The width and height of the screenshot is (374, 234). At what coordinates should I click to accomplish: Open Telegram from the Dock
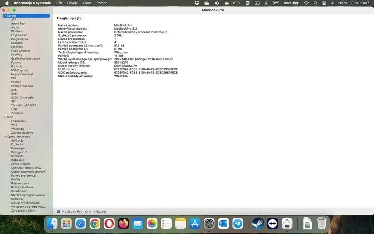(x=238, y=224)
